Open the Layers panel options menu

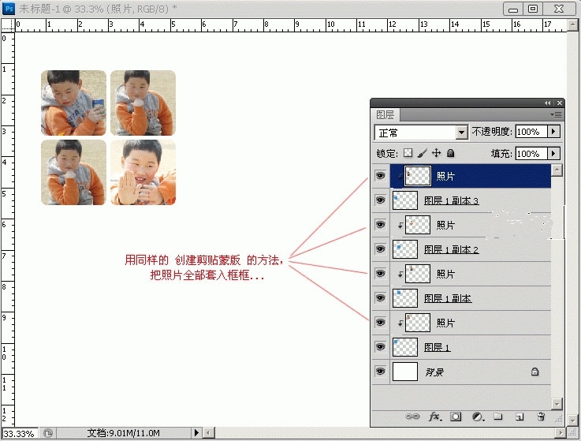pyautogui.click(x=557, y=115)
